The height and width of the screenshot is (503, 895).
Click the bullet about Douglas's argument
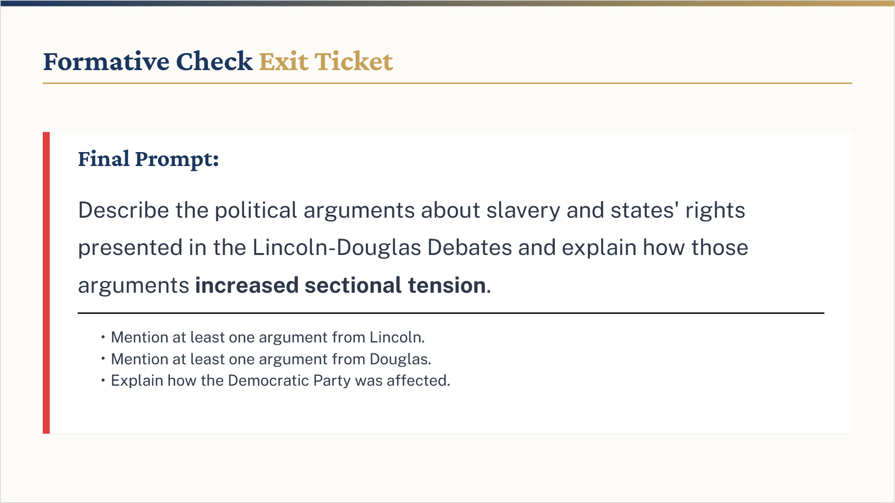tap(271, 359)
